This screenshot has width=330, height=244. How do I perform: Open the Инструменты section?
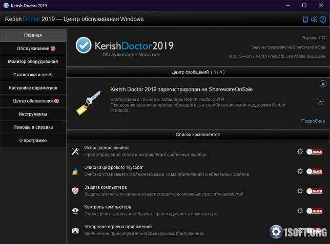pyautogui.click(x=33, y=114)
